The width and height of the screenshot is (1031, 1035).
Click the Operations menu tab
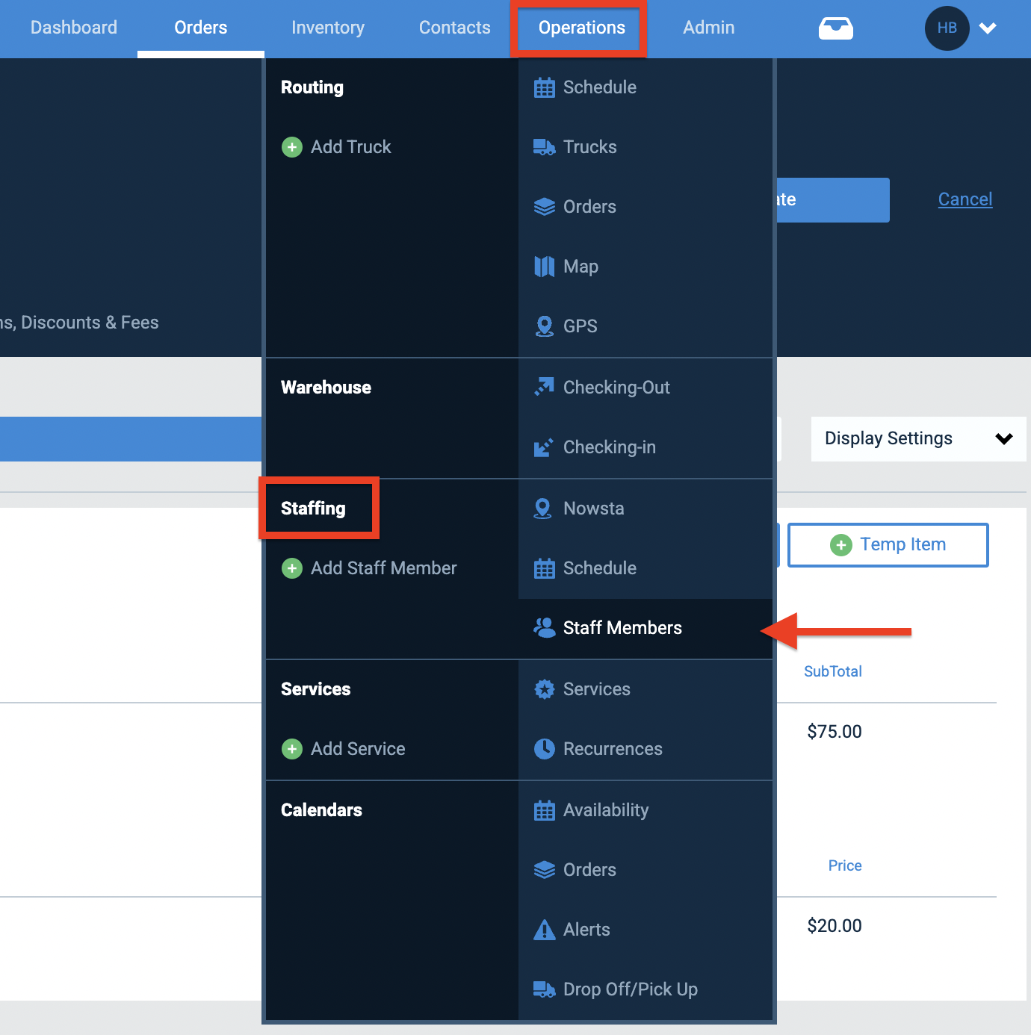[x=582, y=28]
